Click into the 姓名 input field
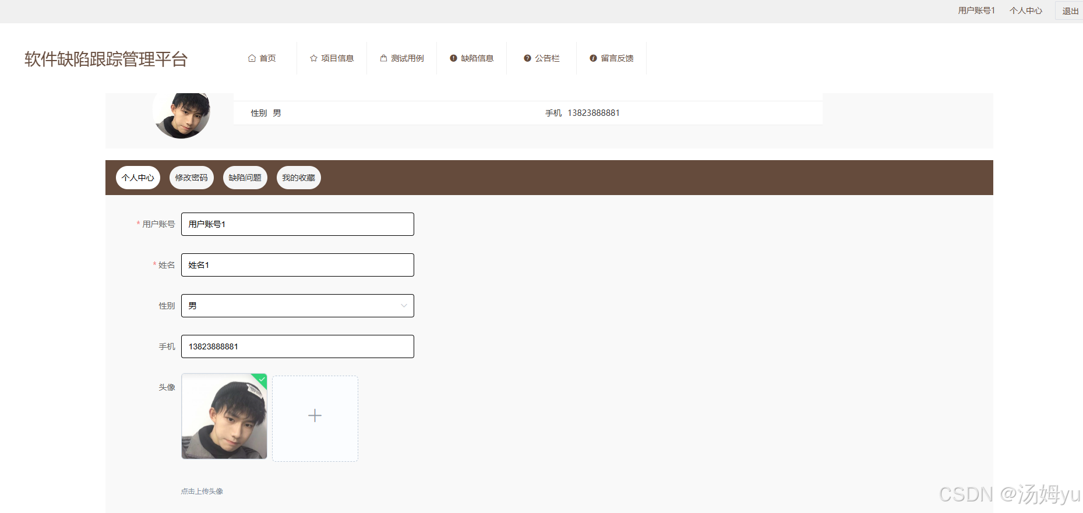Image resolution: width=1083 pixels, height=513 pixels. 298,265
